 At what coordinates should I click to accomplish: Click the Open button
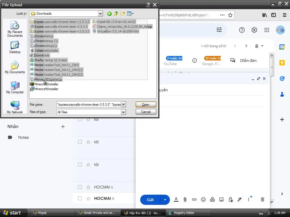click(x=146, y=105)
